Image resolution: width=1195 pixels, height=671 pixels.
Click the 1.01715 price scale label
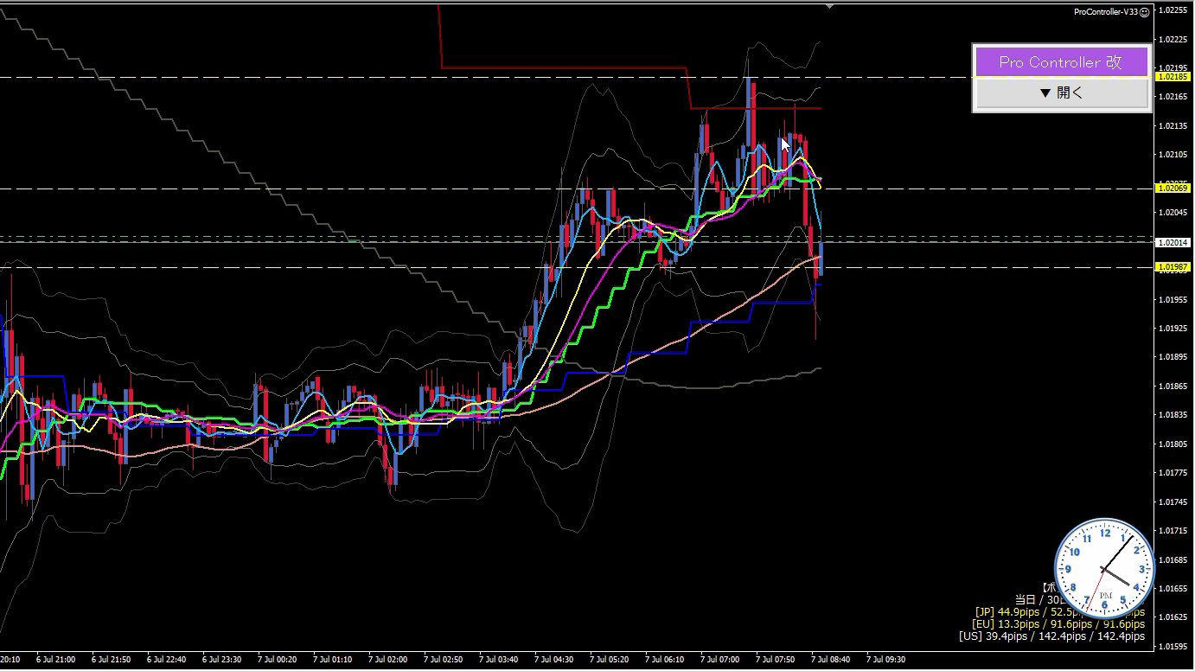[x=1173, y=531]
